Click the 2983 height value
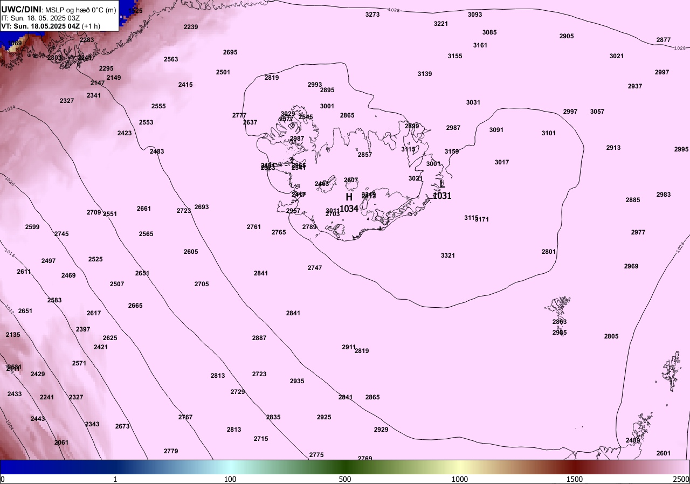The height and width of the screenshot is (484, 690). 664,195
